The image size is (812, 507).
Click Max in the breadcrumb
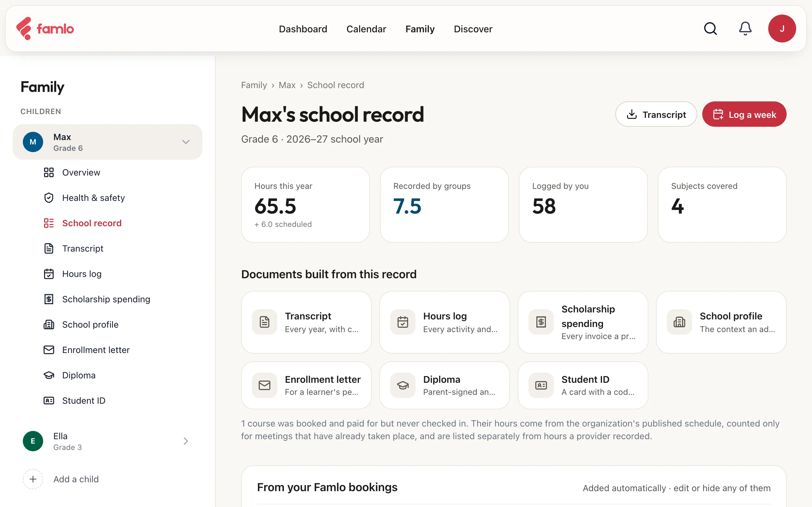[x=287, y=85]
